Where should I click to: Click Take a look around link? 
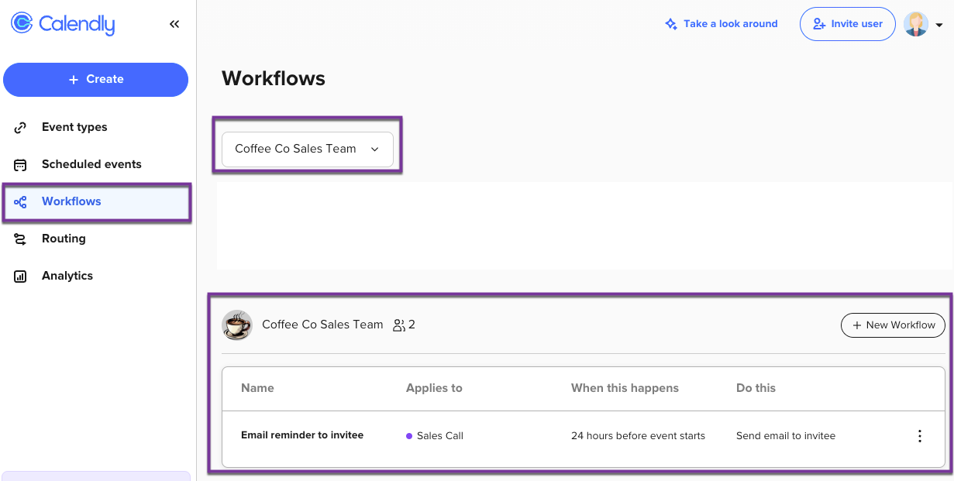pos(722,24)
